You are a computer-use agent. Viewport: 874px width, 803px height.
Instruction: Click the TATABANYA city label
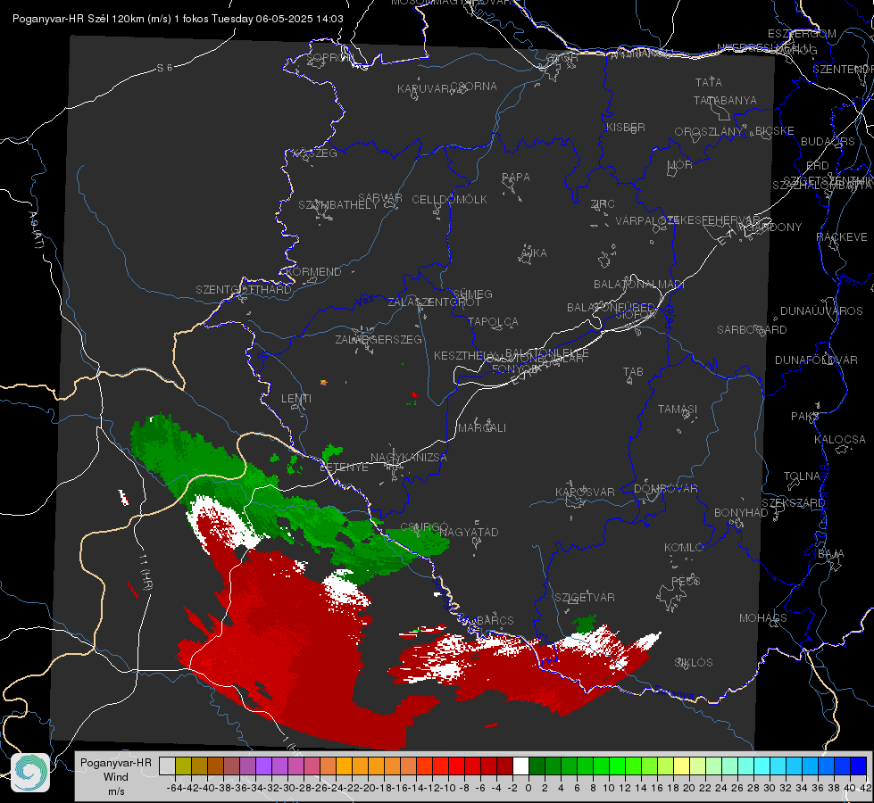(725, 101)
